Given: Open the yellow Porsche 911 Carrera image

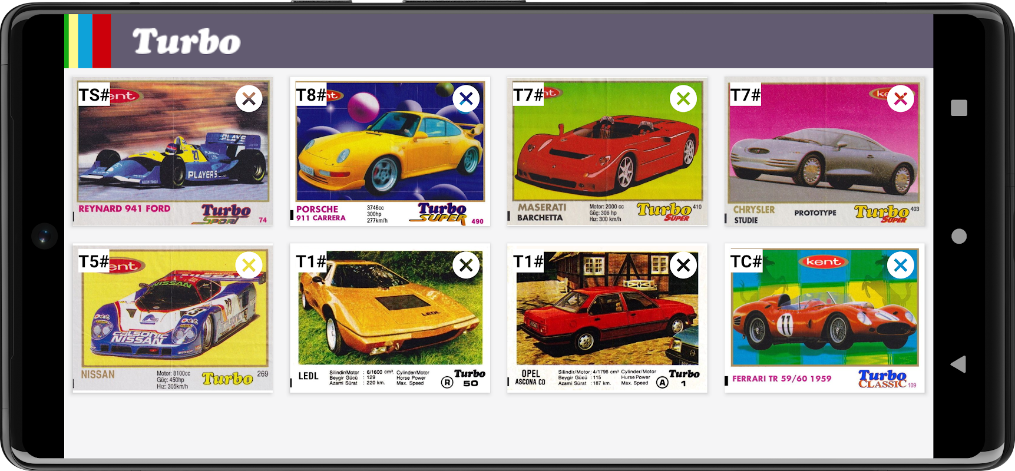Looking at the screenshot, I should (390, 152).
